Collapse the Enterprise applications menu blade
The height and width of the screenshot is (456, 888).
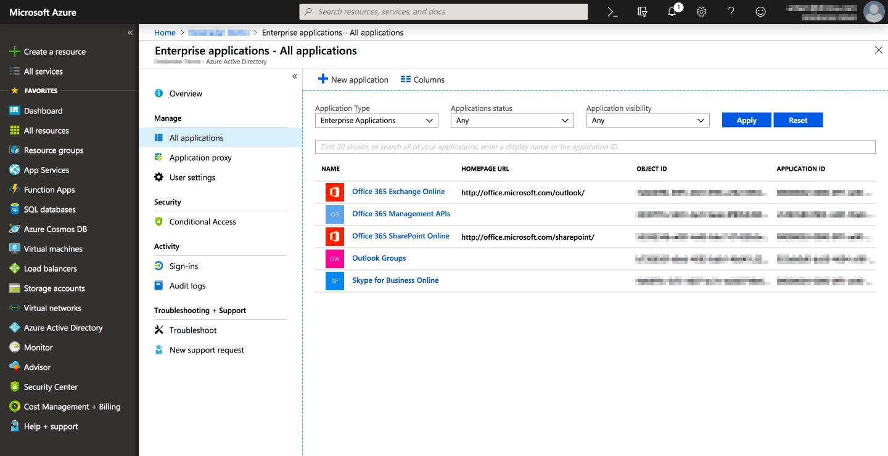(x=295, y=76)
